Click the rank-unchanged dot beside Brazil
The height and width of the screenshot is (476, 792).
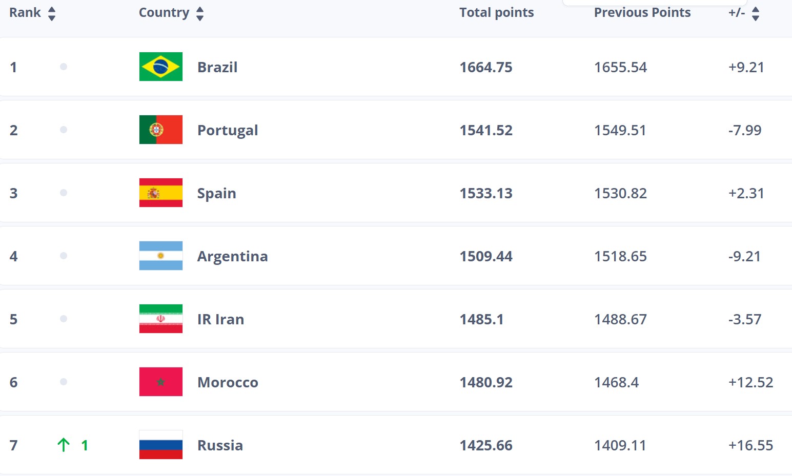pos(64,67)
